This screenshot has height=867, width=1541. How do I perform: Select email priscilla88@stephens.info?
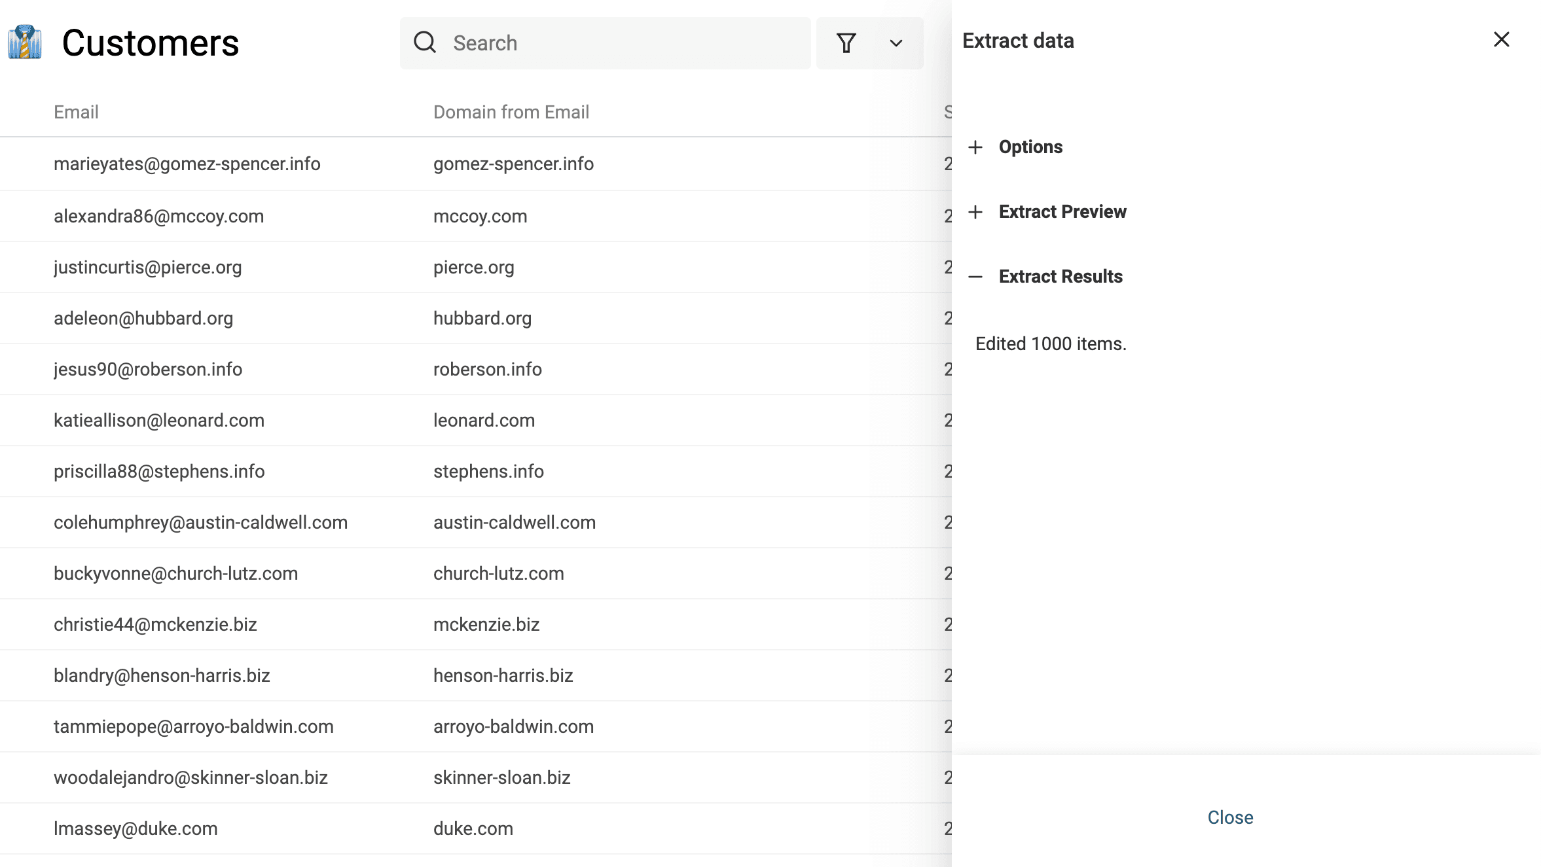pos(159,471)
